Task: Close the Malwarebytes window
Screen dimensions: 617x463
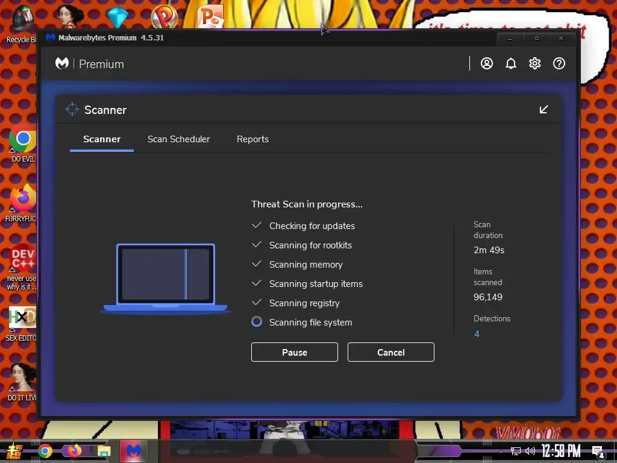Action: click(561, 39)
